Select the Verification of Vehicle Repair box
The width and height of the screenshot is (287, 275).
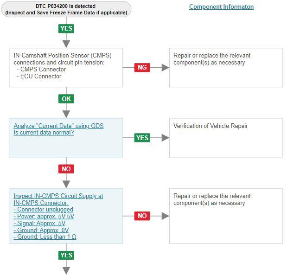click(x=225, y=138)
